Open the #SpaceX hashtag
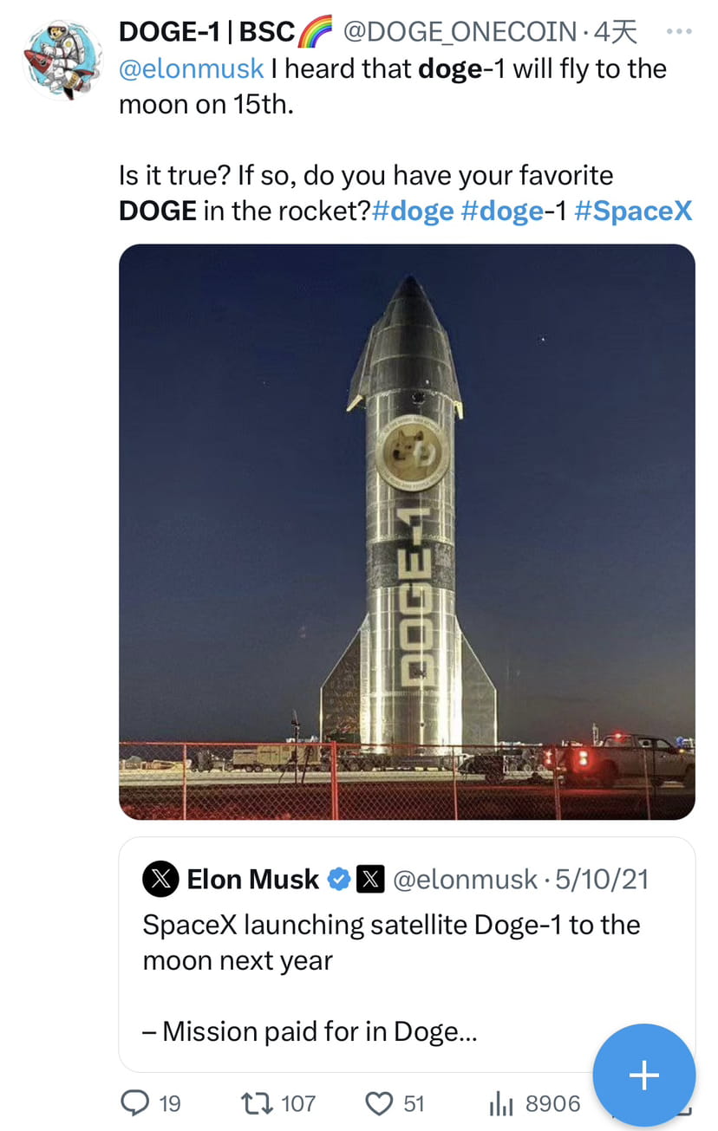This screenshot has width=718, height=1131. tap(635, 210)
